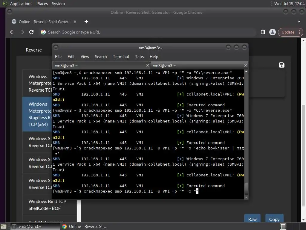Image resolution: width=306 pixels, height=230 pixels.
Task: Select Windows Meterpreter Reverse TCP entry
Action: tap(37, 83)
